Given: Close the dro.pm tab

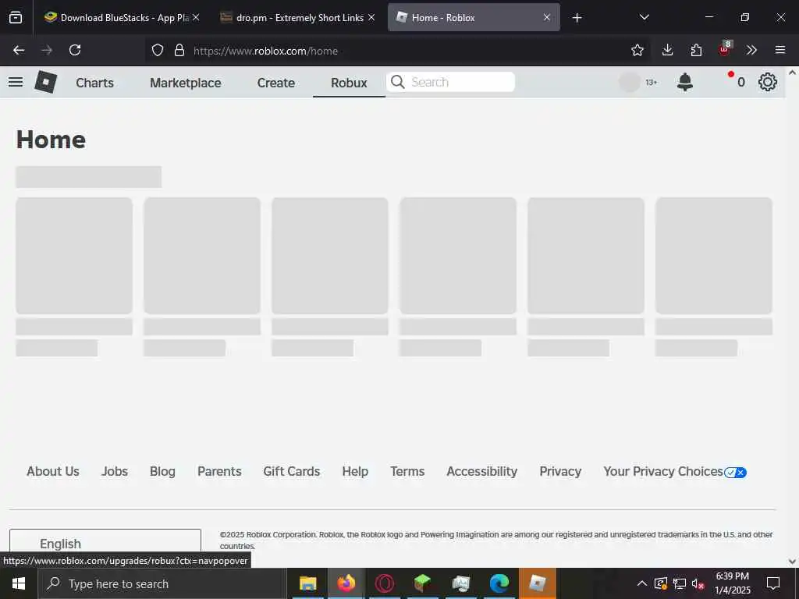Looking at the screenshot, I should tap(371, 17).
